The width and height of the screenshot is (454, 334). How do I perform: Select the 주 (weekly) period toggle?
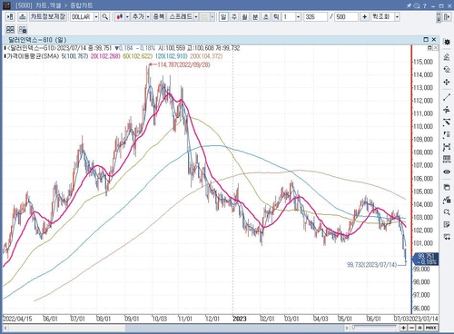(234, 16)
